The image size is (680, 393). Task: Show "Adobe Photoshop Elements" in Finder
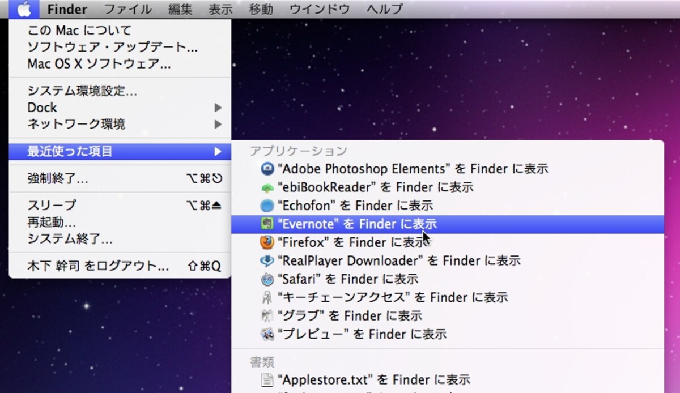click(448, 169)
